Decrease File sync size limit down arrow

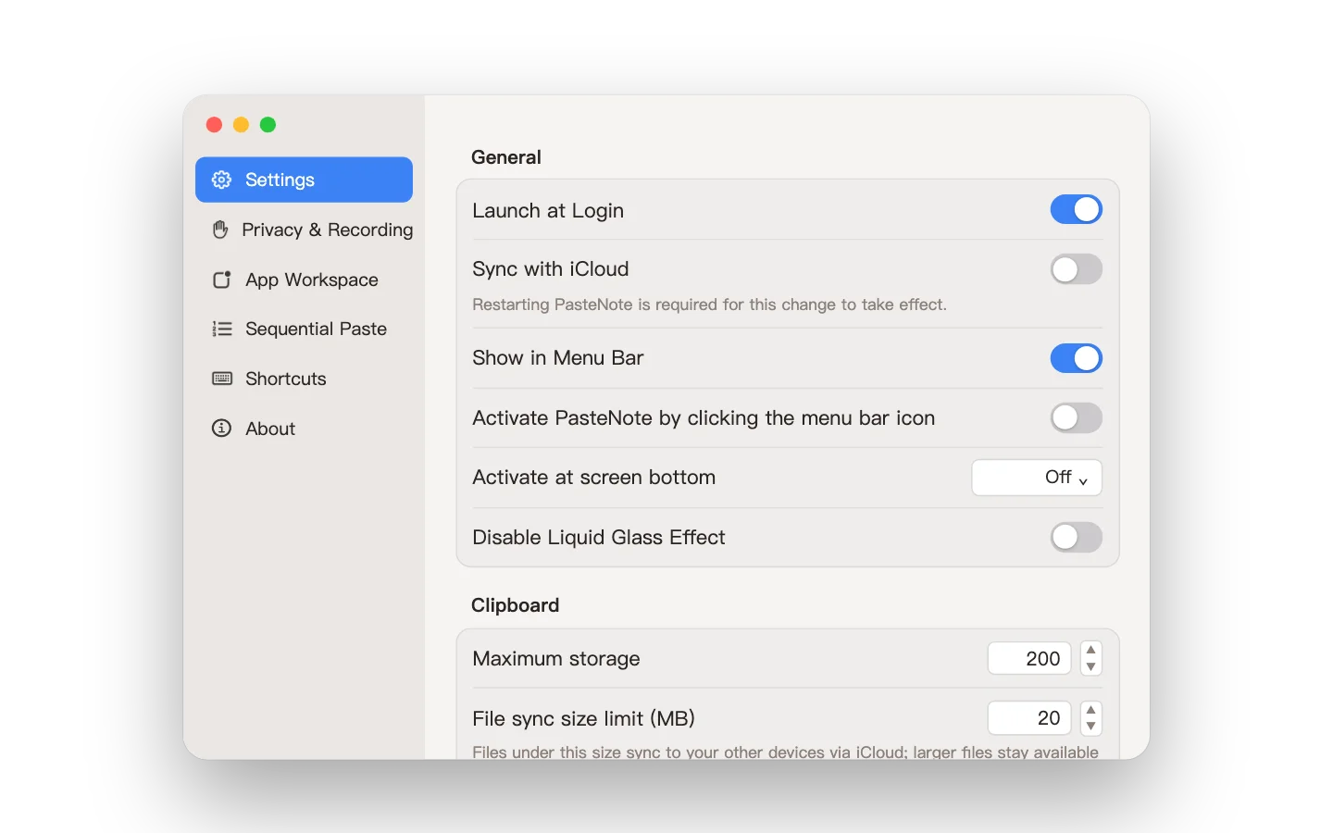point(1091,727)
